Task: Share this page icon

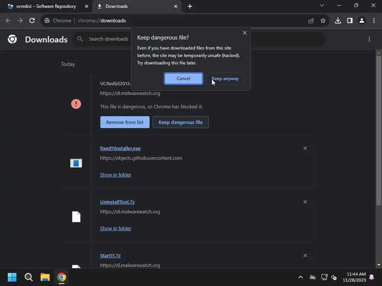Action: click(311, 21)
